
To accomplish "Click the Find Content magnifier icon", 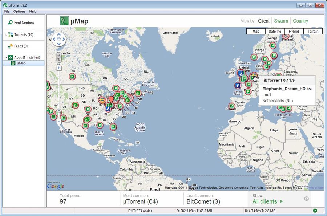I will coord(10,22).
